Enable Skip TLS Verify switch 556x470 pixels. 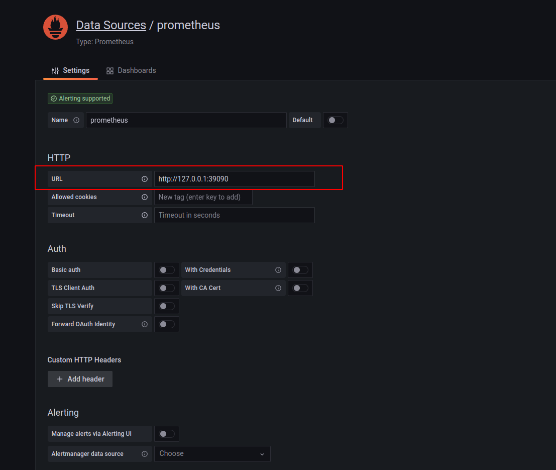click(167, 306)
